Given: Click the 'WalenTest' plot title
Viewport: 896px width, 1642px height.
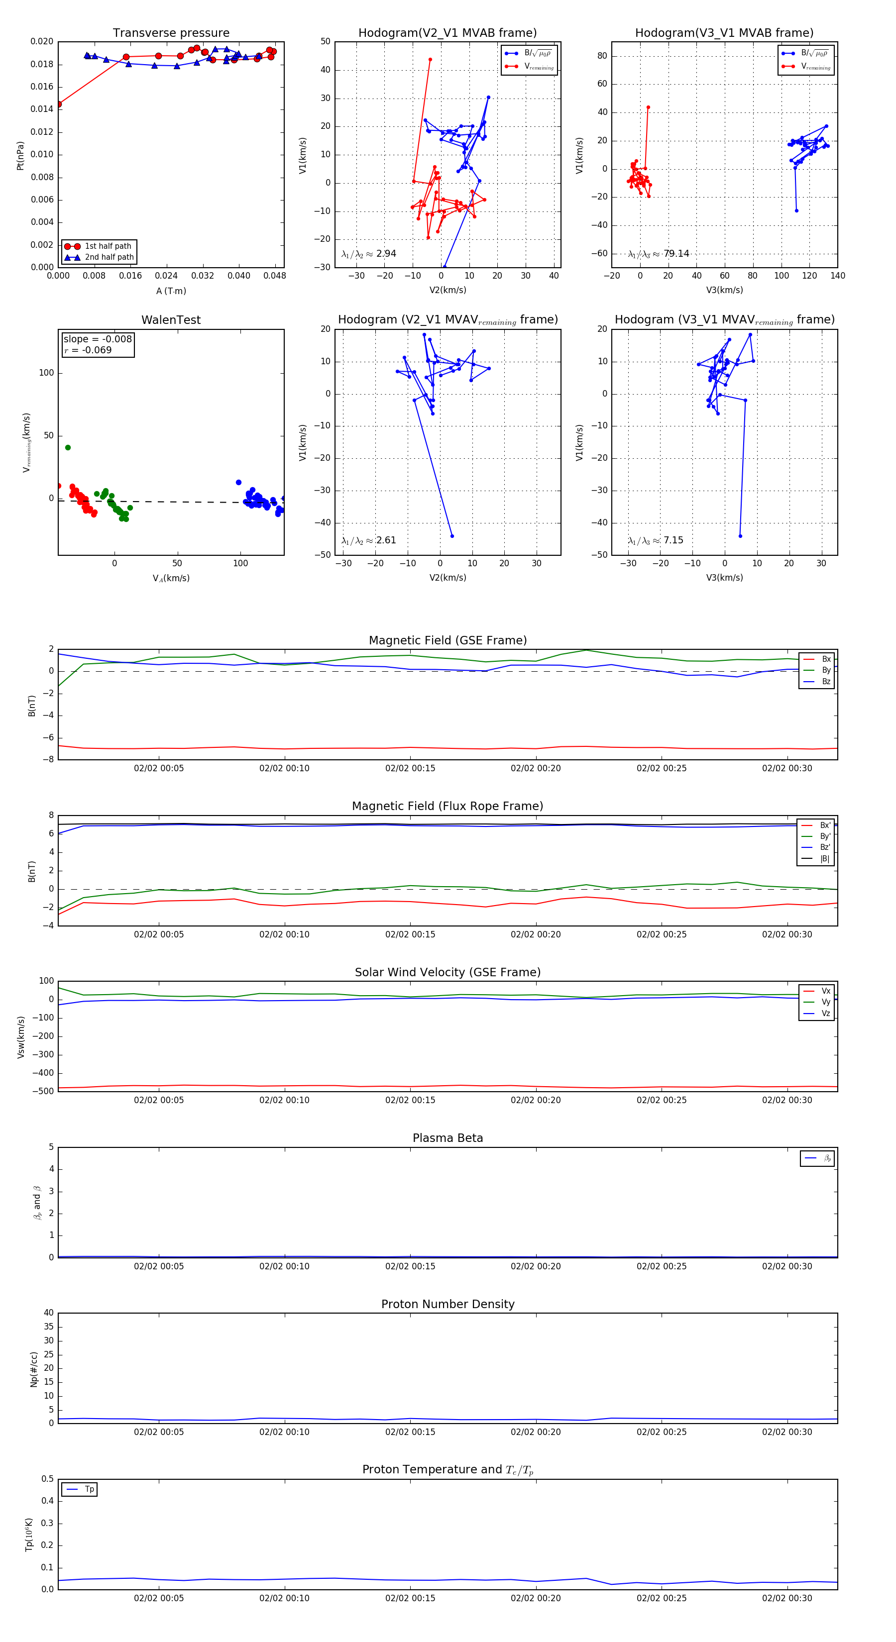Looking at the screenshot, I should coord(171,320).
